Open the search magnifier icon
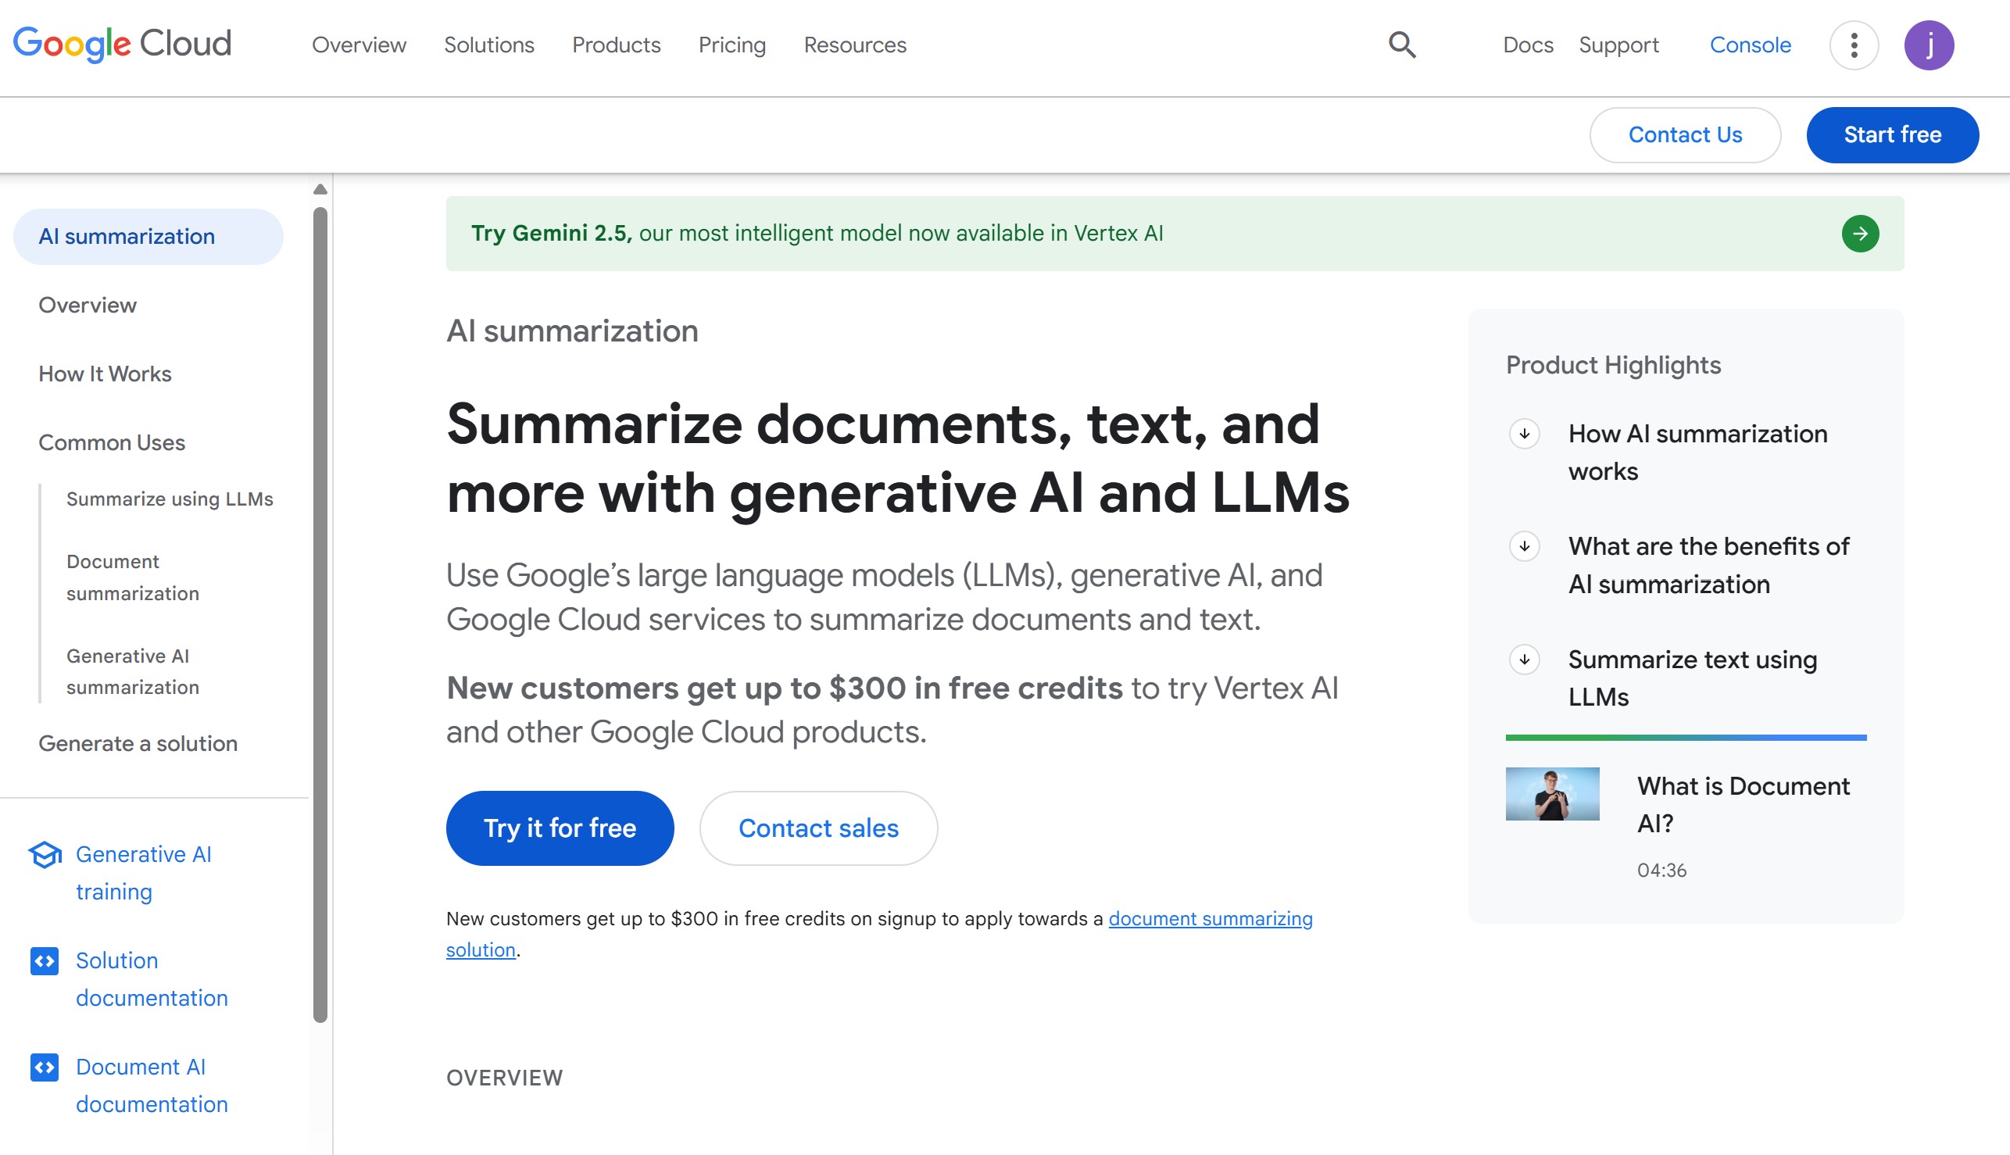This screenshot has height=1155, width=2010. pyautogui.click(x=1401, y=45)
